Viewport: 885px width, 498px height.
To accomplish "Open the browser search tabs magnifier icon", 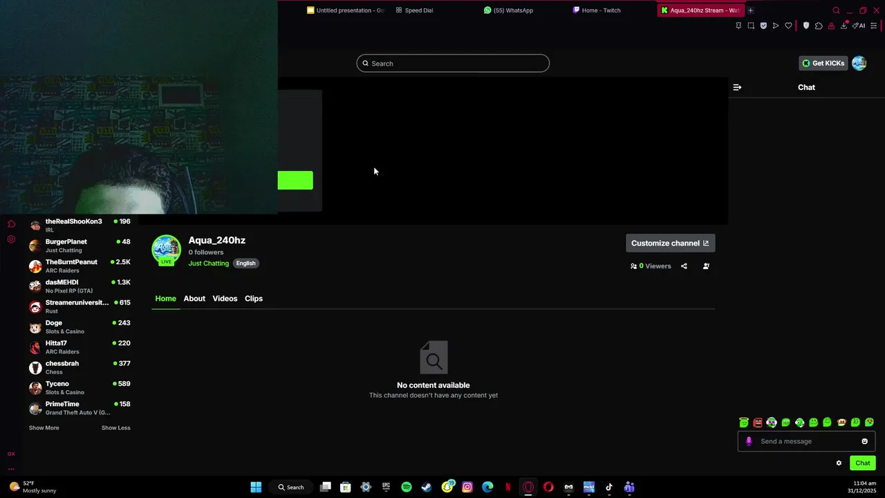I will click(836, 10).
